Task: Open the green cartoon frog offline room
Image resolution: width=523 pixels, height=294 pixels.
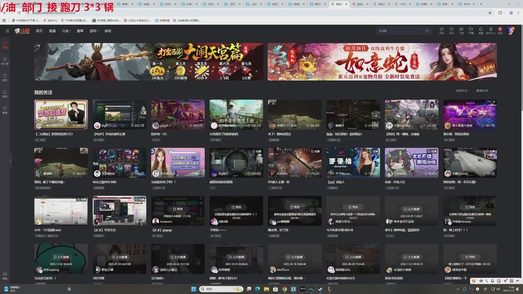Action: 61,259
